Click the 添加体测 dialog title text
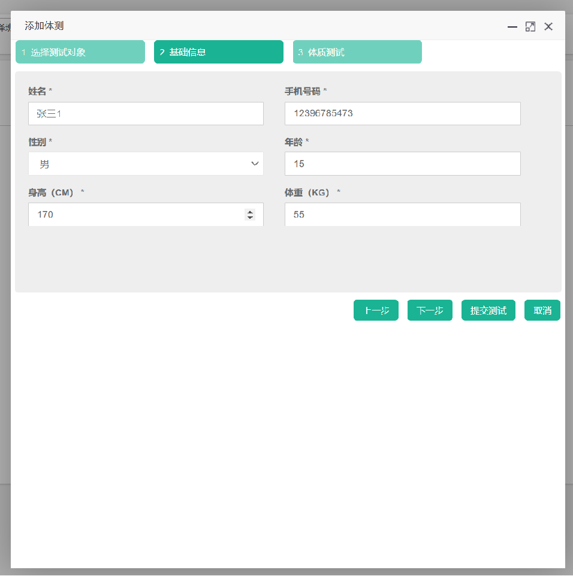 44,26
